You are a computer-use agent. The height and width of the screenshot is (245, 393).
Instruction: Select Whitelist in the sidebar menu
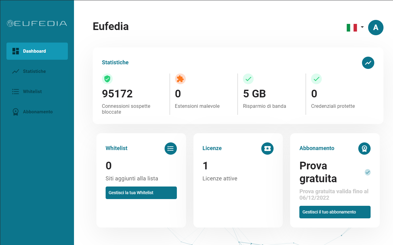32,92
